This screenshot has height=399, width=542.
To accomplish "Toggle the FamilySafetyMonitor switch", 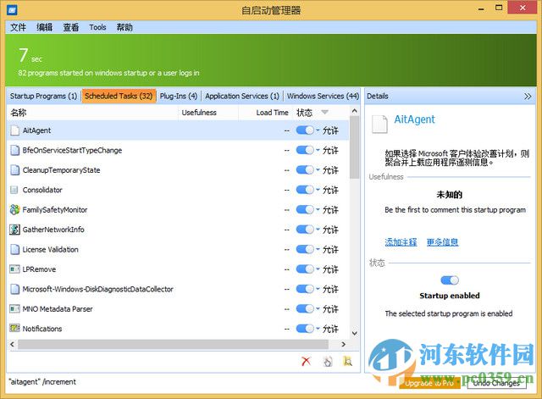I will coord(305,209).
